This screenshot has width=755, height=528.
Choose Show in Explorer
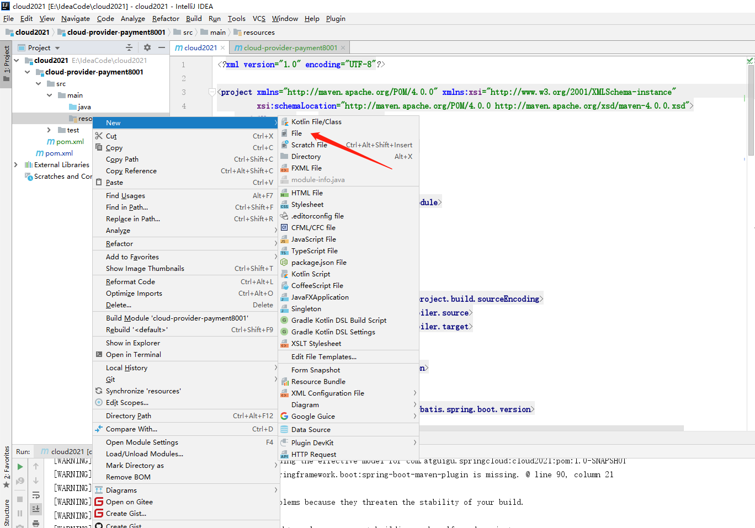pyautogui.click(x=185, y=343)
